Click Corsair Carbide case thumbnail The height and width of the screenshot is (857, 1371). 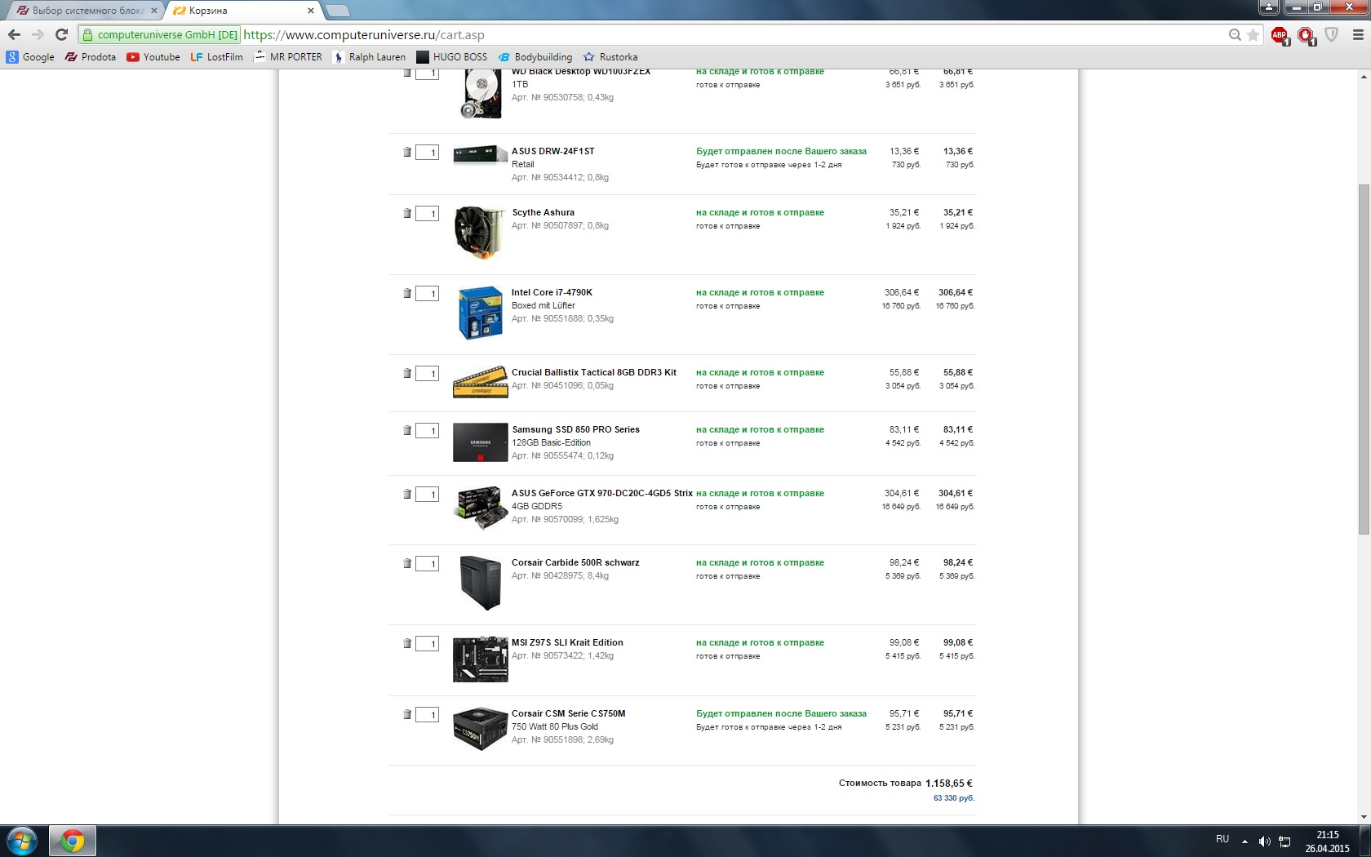pyautogui.click(x=481, y=583)
